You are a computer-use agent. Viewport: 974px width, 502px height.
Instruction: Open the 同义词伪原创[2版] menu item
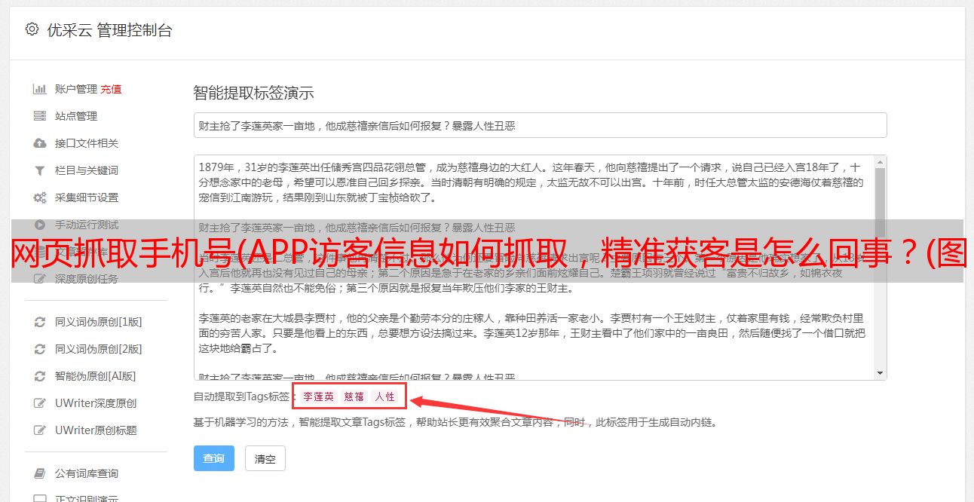pyautogui.click(x=98, y=349)
